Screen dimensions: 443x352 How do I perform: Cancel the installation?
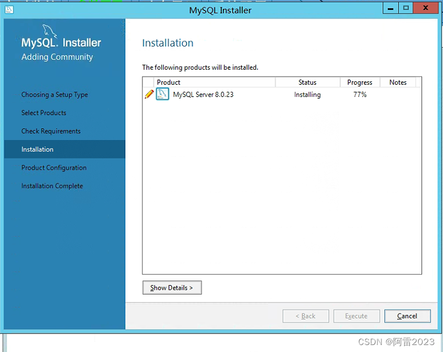coord(408,316)
